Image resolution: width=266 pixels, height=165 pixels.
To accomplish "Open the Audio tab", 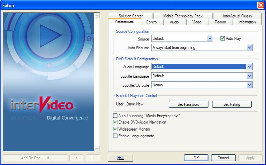I will (x=174, y=22).
